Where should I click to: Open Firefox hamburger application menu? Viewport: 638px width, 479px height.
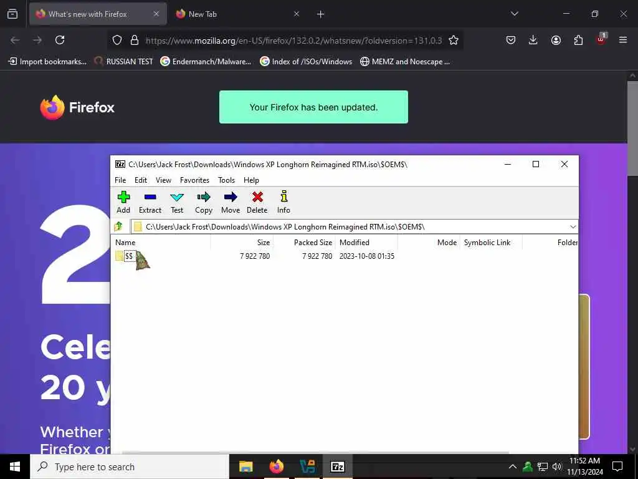coord(623,40)
